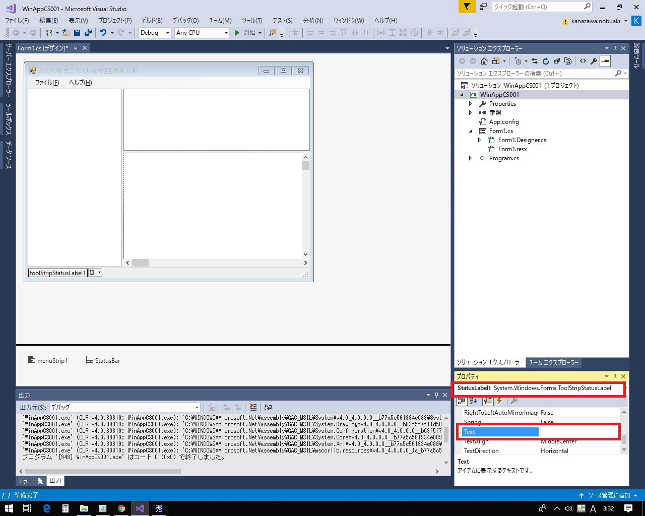Screen dimensions: 645x516
Task: Open the toolStripStatusLabel1 add-item dropdown arrow
Action: click(x=99, y=273)
